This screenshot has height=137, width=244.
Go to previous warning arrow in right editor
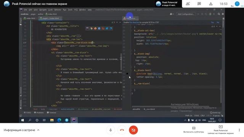[217, 26]
